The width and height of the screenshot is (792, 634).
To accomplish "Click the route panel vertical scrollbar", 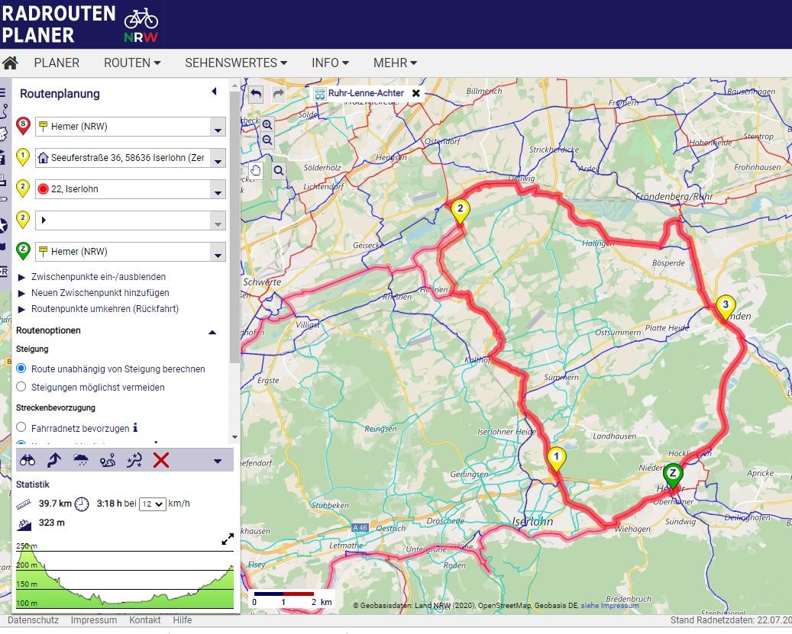I will (234, 227).
